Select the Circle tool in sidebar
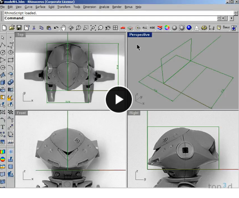Viewport: 239px width, 198px height. click(x=3, y=52)
